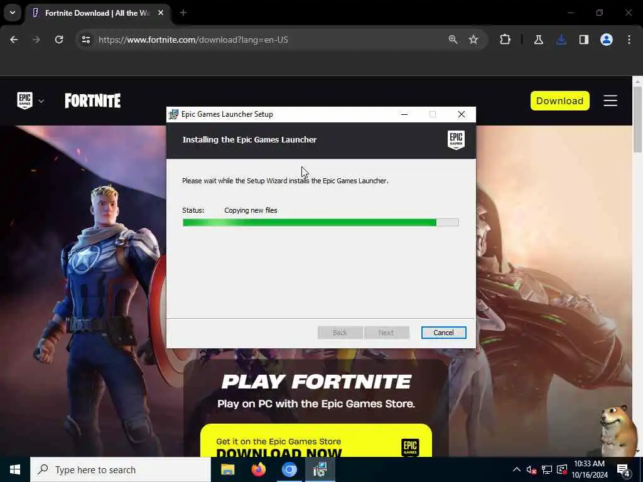
Task: Close the Fortnite Download tab
Action: [x=161, y=13]
